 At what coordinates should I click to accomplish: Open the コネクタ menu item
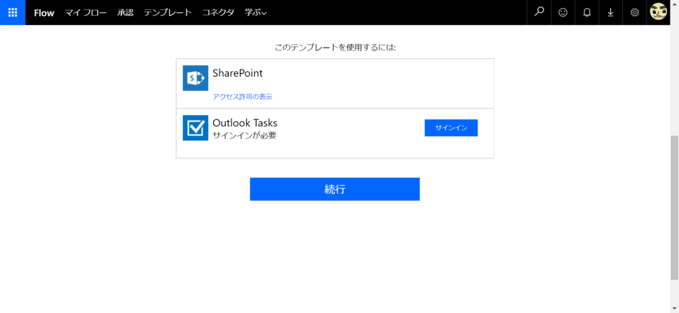pyautogui.click(x=218, y=13)
